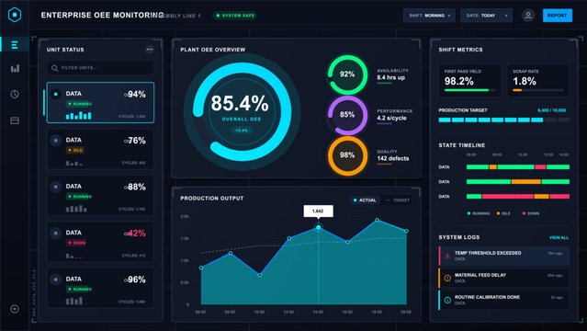Select the unit card showing 94%
Screen dimensions: 587x331
[x=100, y=103]
